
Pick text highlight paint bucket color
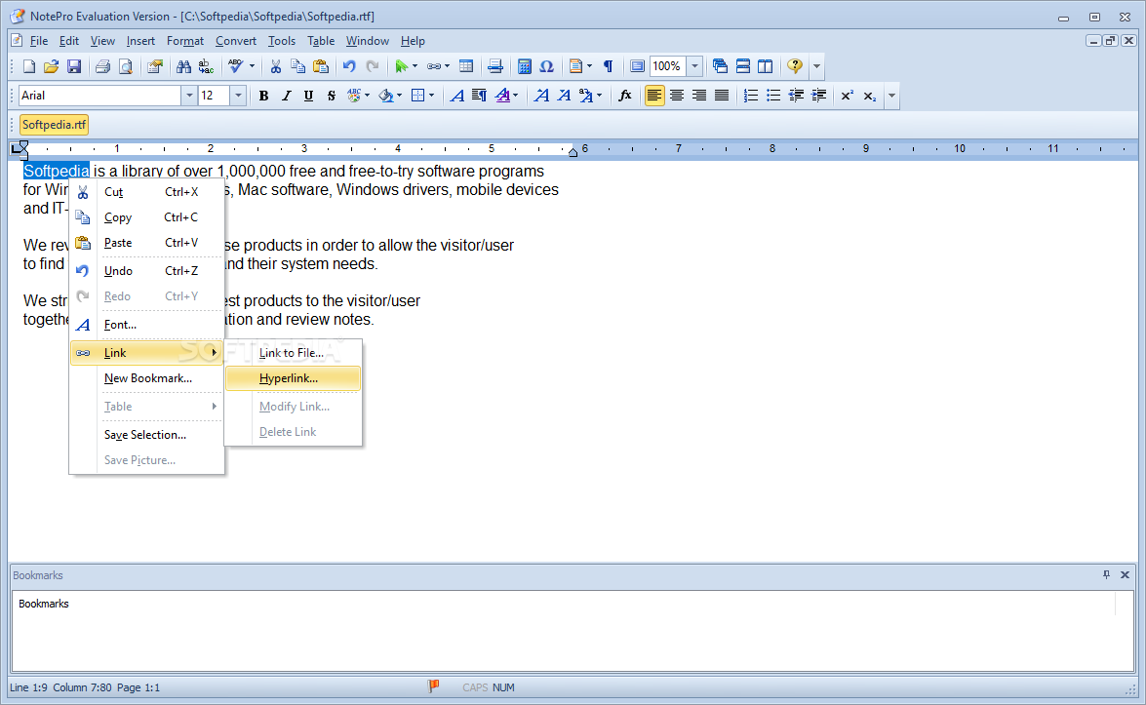tap(386, 96)
